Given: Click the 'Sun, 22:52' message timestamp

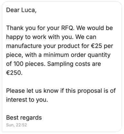Looking at the screenshot, I should [16, 125].
